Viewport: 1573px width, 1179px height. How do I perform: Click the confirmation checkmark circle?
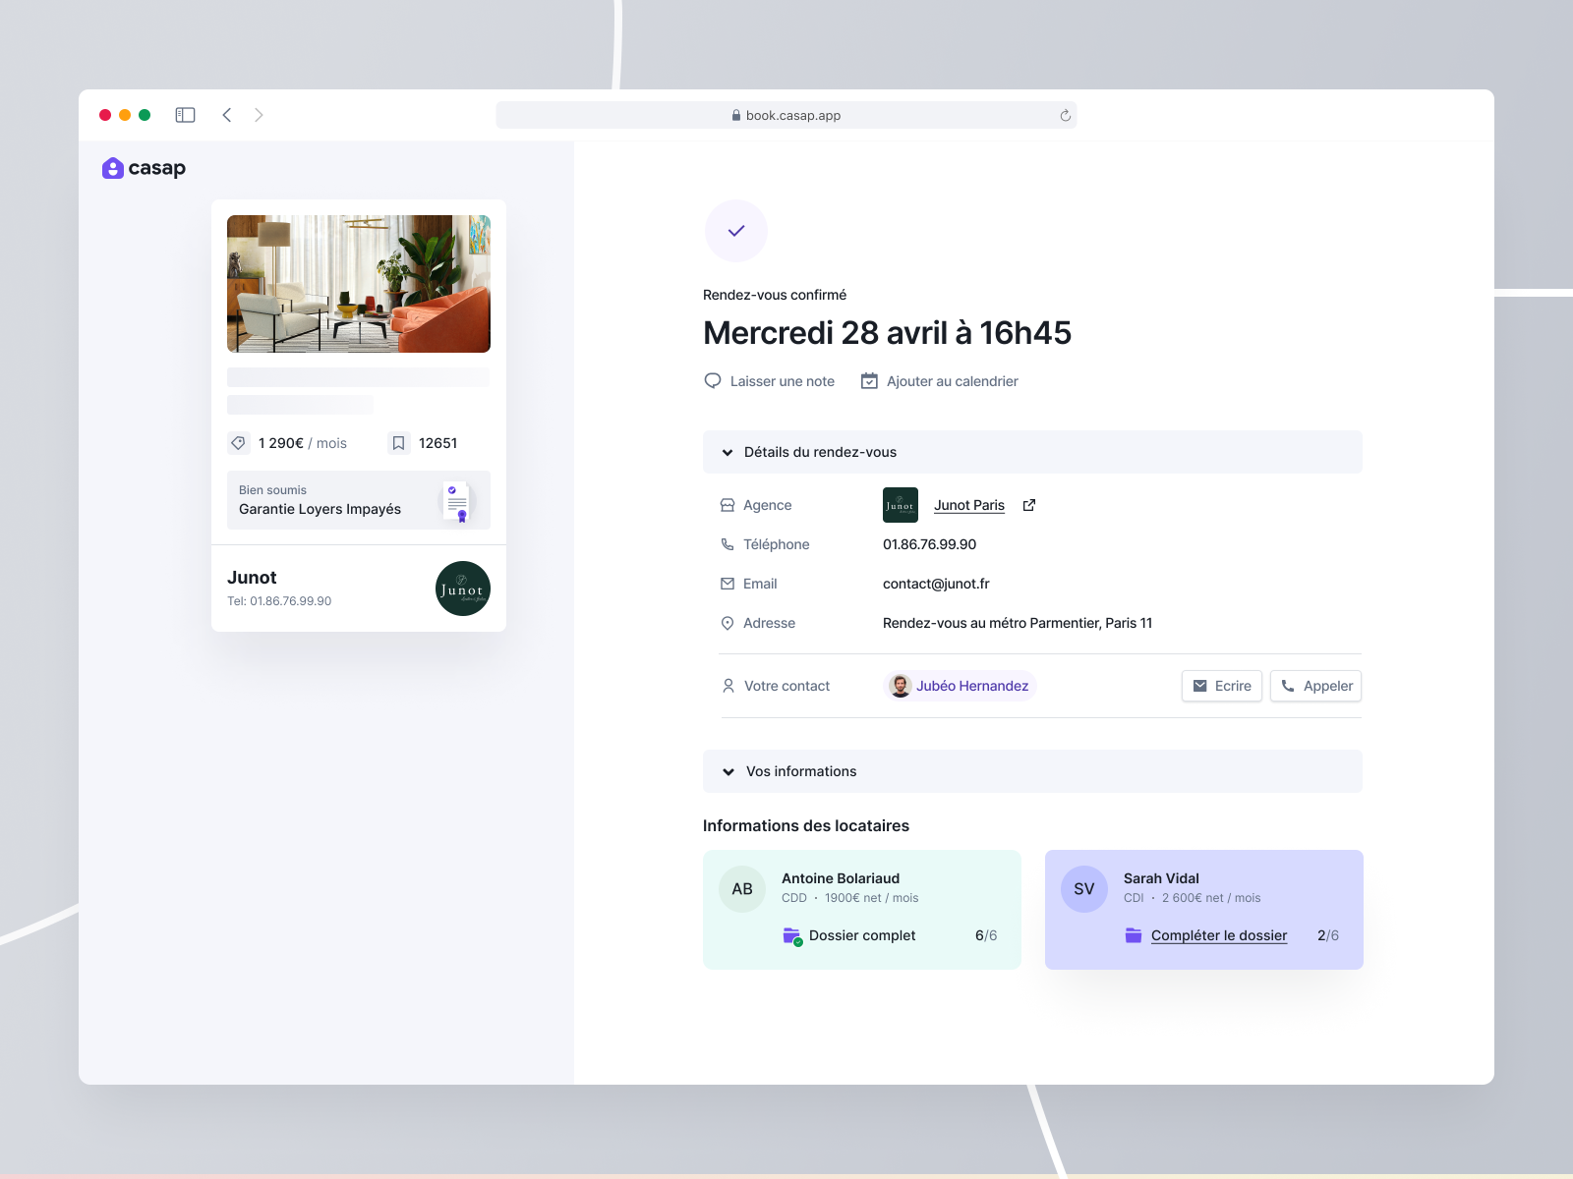[736, 231]
